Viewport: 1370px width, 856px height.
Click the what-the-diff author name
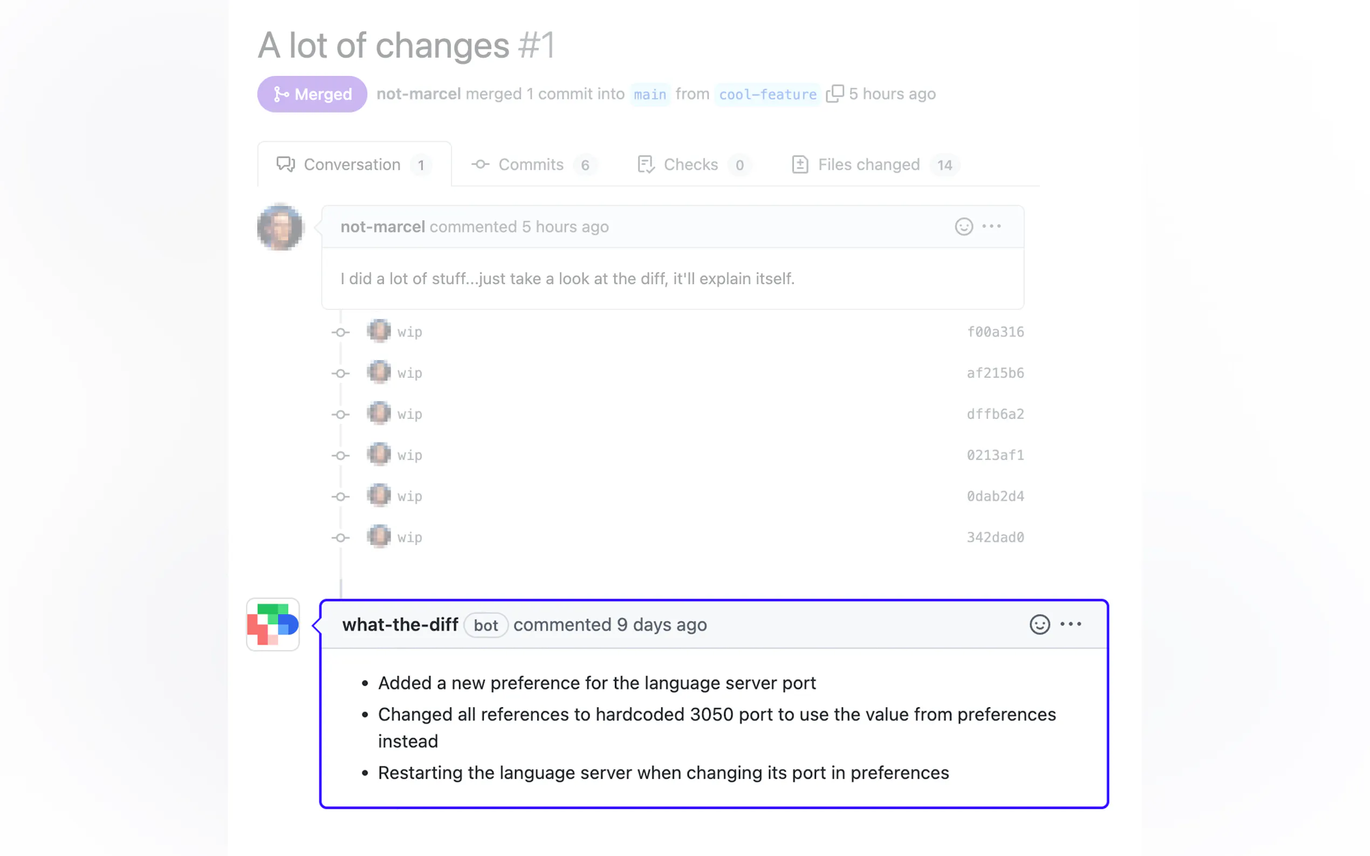click(400, 624)
